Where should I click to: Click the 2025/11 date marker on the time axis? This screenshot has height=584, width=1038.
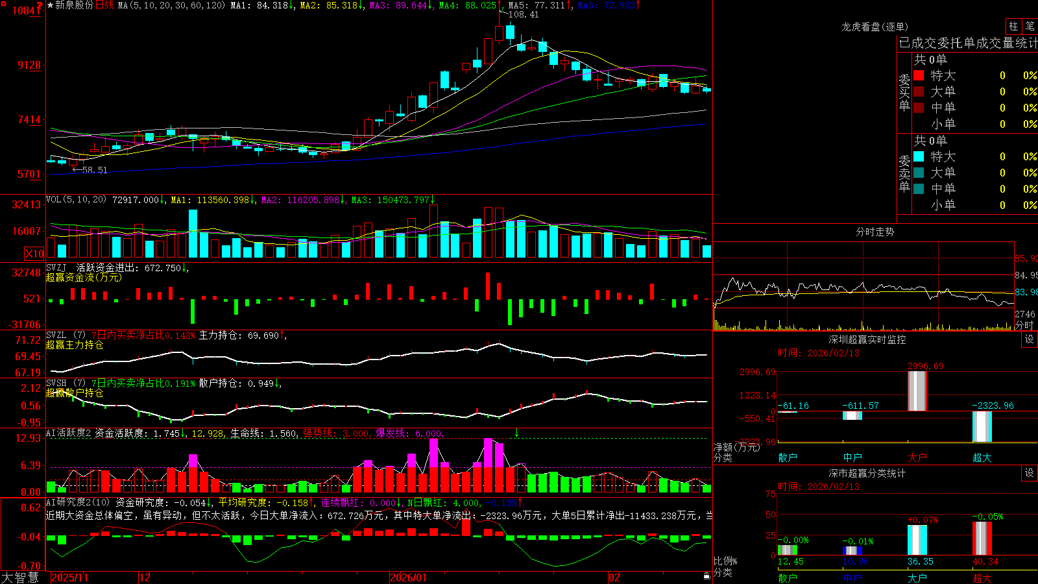[69, 578]
